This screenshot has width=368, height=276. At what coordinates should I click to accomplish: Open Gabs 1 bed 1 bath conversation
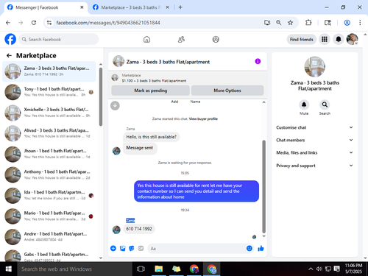[x=49, y=256]
